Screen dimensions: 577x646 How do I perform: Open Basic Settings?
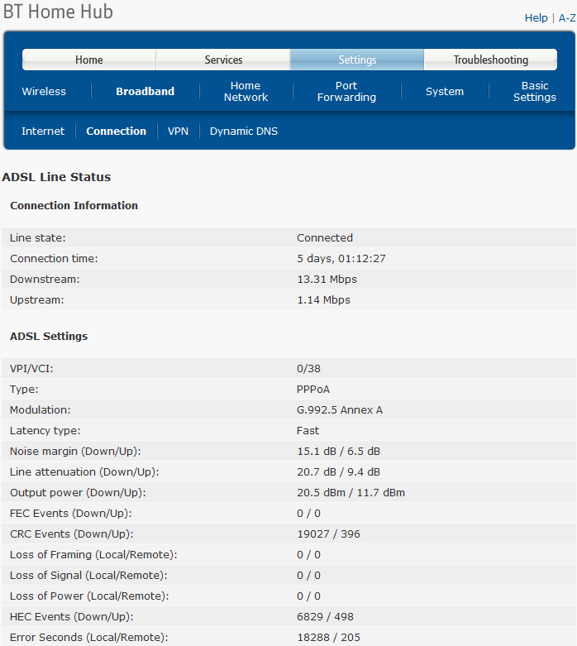click(535, 92)
